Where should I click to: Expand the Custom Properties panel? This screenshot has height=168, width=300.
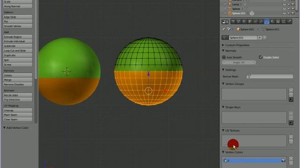(x=223, y=45)
